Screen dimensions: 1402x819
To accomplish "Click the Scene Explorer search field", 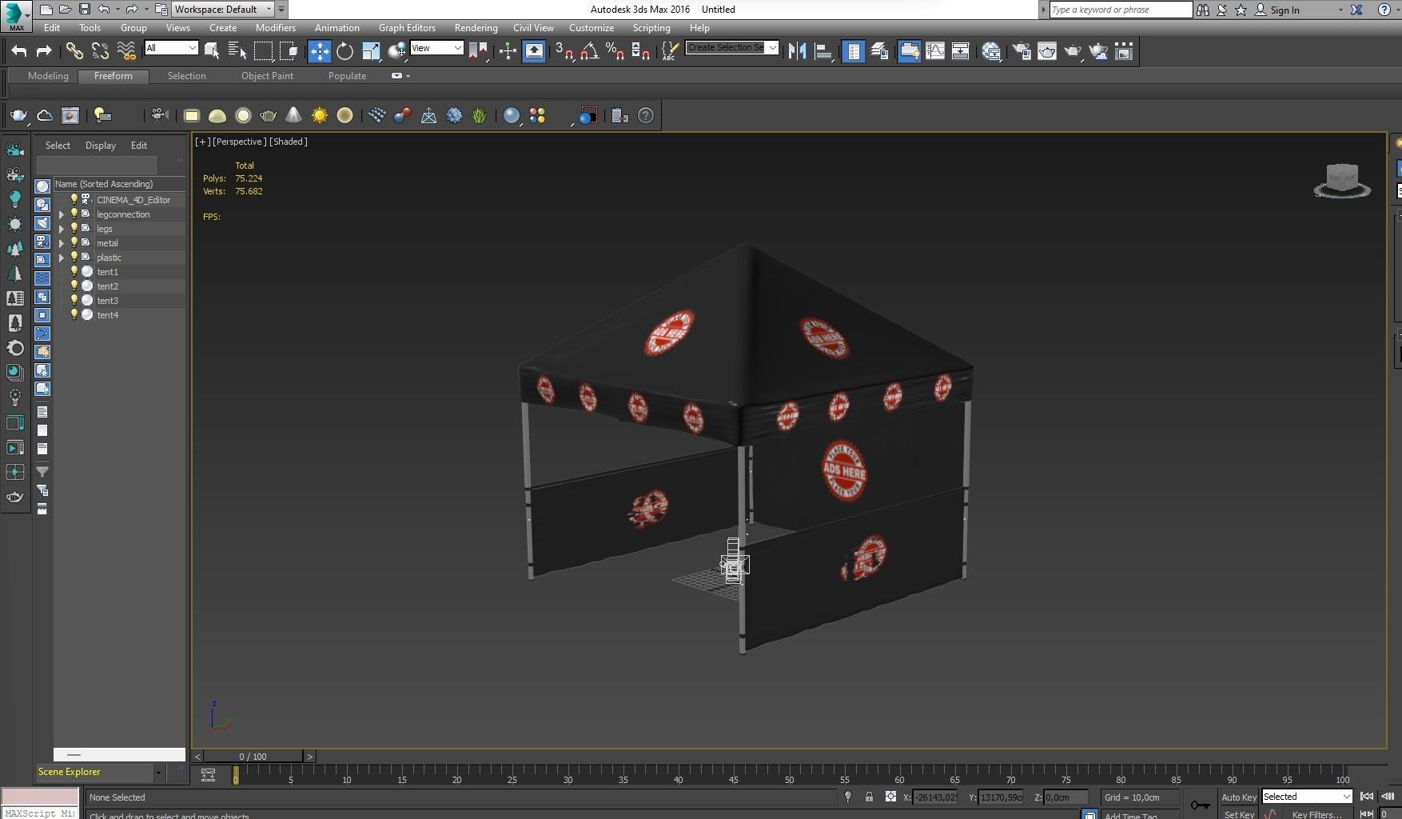I will (x=97, y=164).
